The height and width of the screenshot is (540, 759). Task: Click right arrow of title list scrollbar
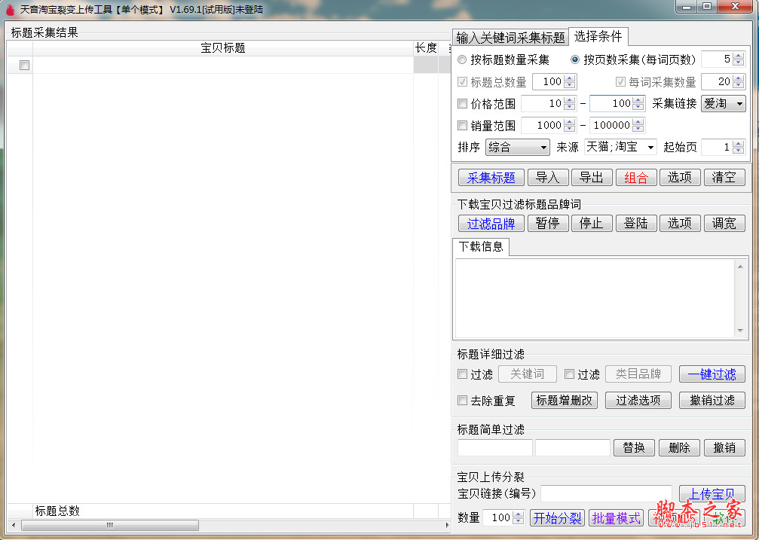point(447,525)
